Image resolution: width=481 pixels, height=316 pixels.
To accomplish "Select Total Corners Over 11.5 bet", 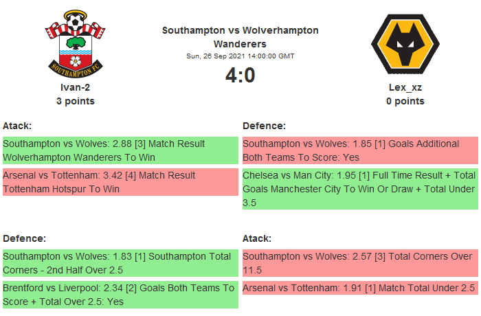I will [x=360, y=263].
